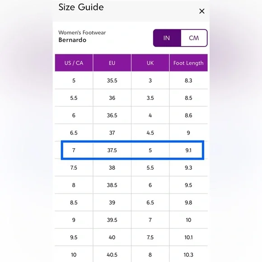Select the IN unit toggle
The height and width of the screenshot is (262, 262).
[167, 38]
